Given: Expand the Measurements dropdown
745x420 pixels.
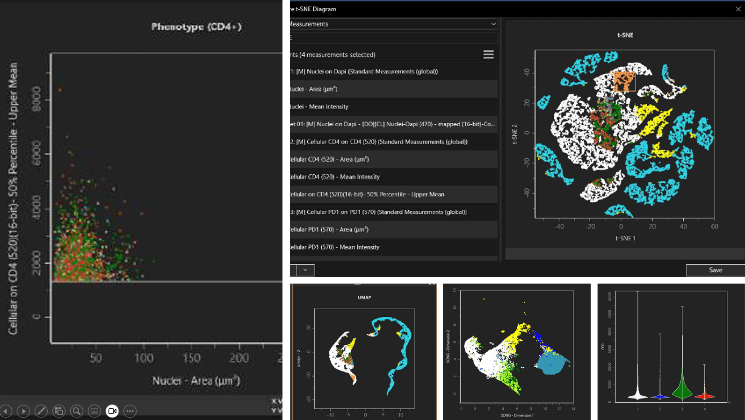Looking at the screenshot, I should tap(493, 24).
